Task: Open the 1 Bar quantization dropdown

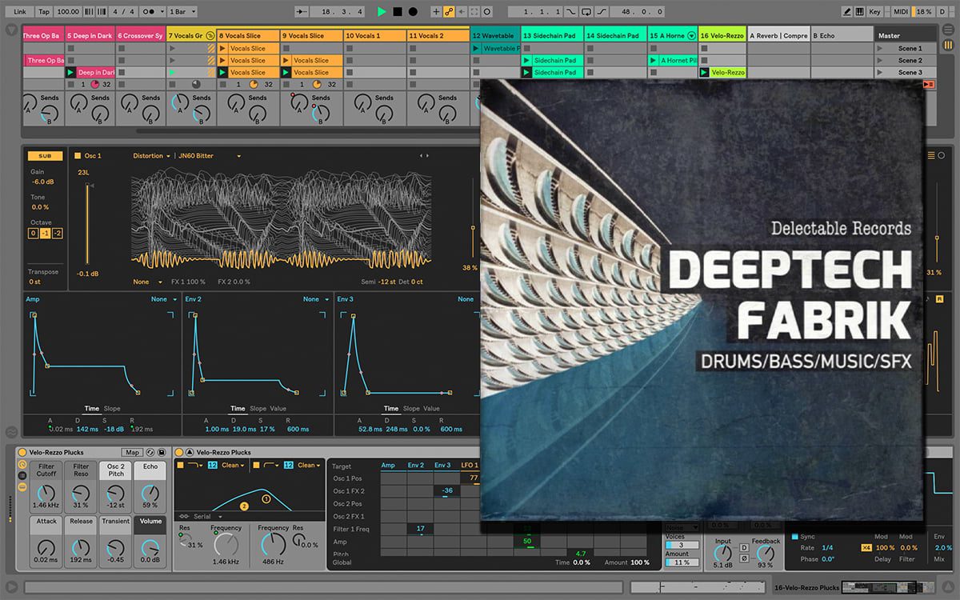Action: 182,12
